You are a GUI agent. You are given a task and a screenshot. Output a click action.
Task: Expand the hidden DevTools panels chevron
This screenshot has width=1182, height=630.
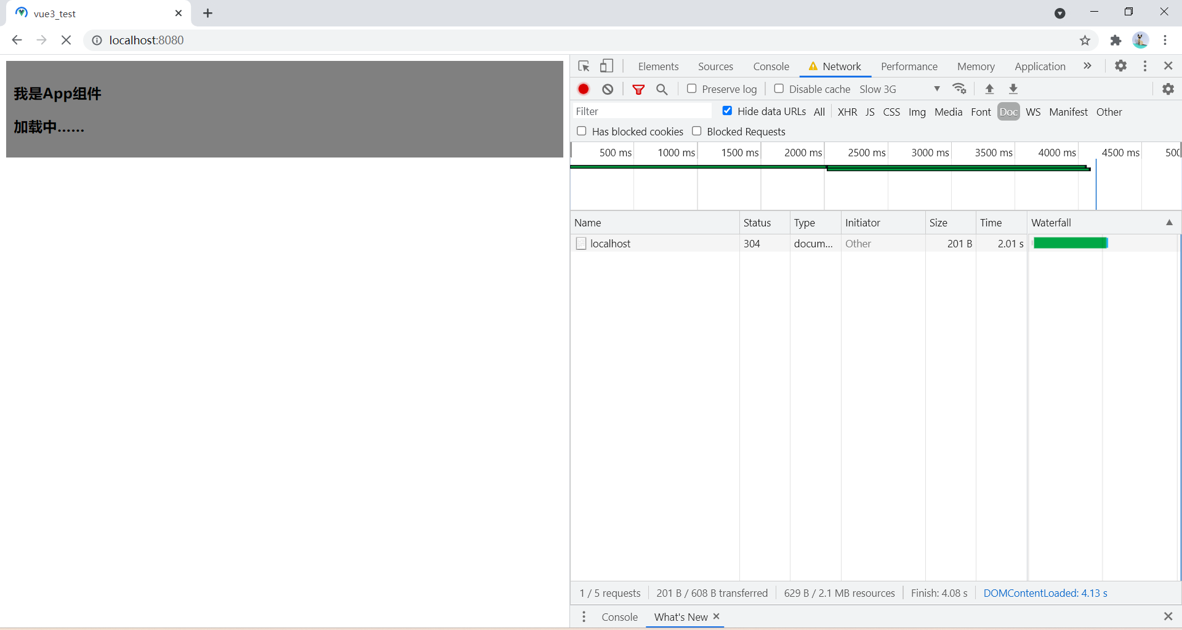(1087, 66)
